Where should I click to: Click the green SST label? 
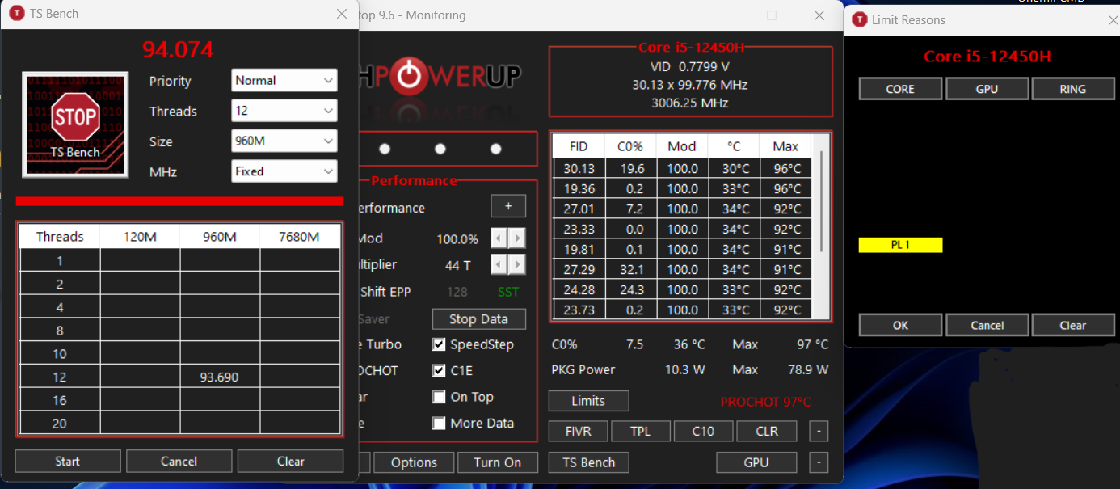(x=508, y=292)
